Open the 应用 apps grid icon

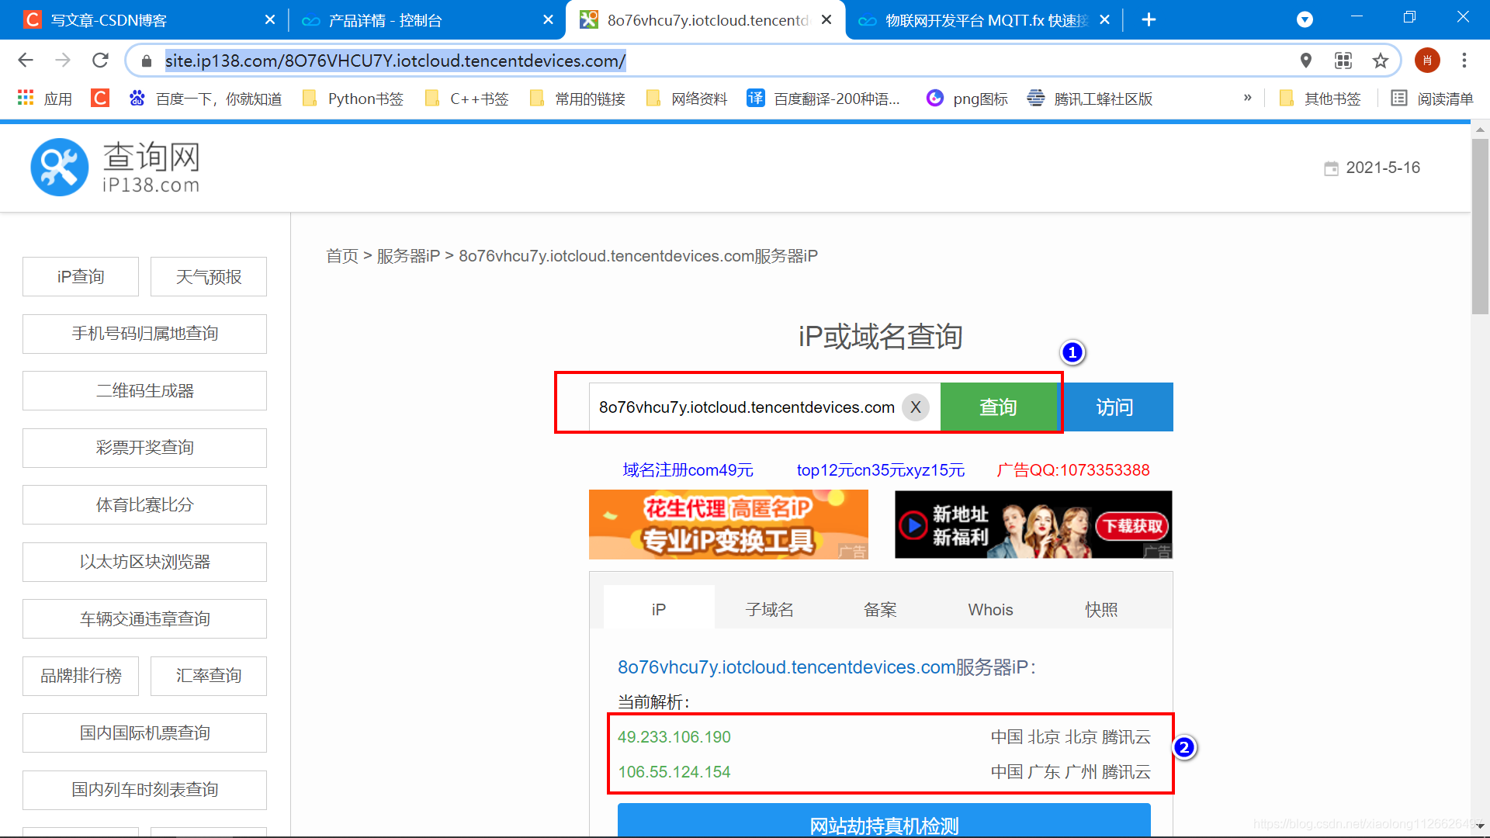(26, 99)
